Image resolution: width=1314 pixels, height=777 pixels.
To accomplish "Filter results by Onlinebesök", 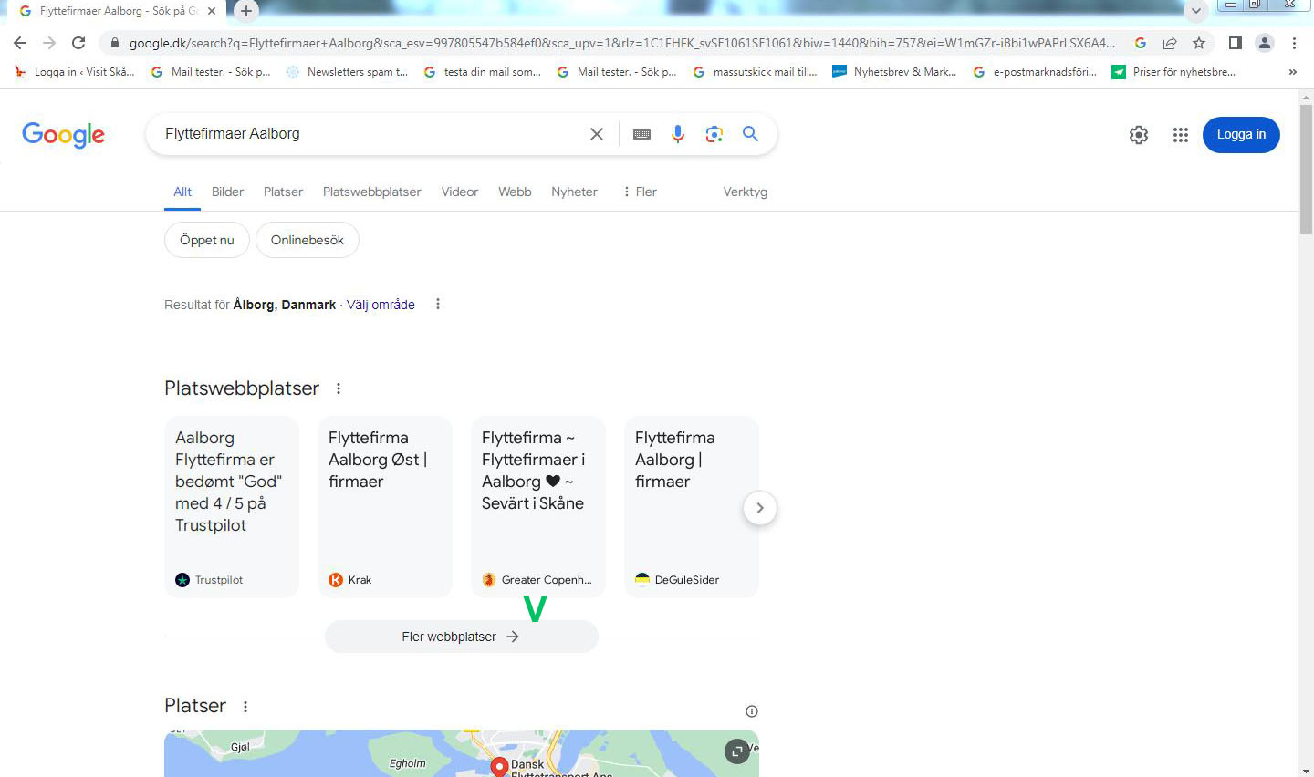I will pos(308,240).
